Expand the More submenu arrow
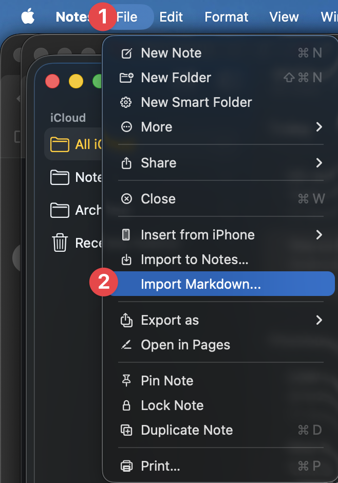Image resolution: width=338 pixels, height=483 pixels. coord(319,127)
